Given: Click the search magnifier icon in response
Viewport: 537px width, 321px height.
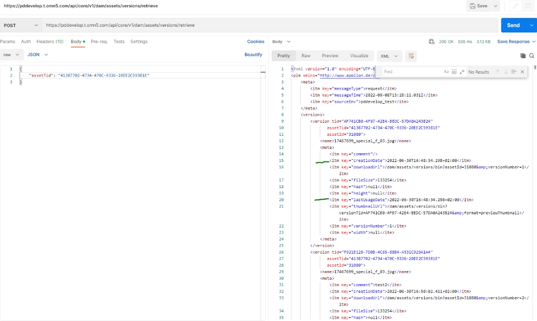Looking at the screenshot, I should 532,56.
